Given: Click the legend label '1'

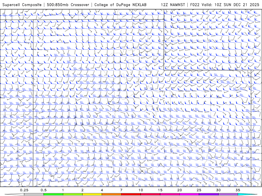Looking at the screenshot, I should pyautogui.click(x=63, y=190).
